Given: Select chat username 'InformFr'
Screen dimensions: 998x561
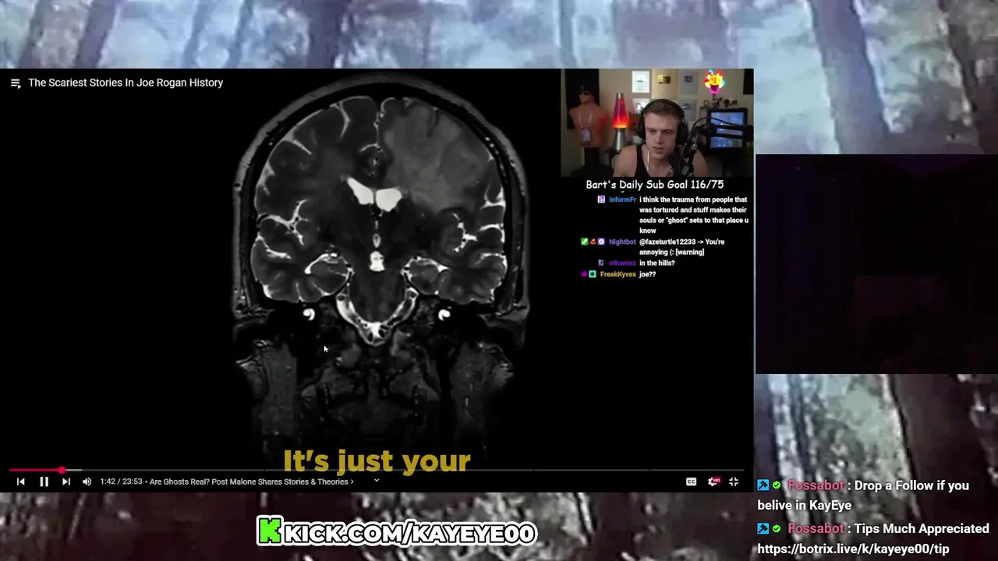Looking at the screenshot, I should (622, 199).
